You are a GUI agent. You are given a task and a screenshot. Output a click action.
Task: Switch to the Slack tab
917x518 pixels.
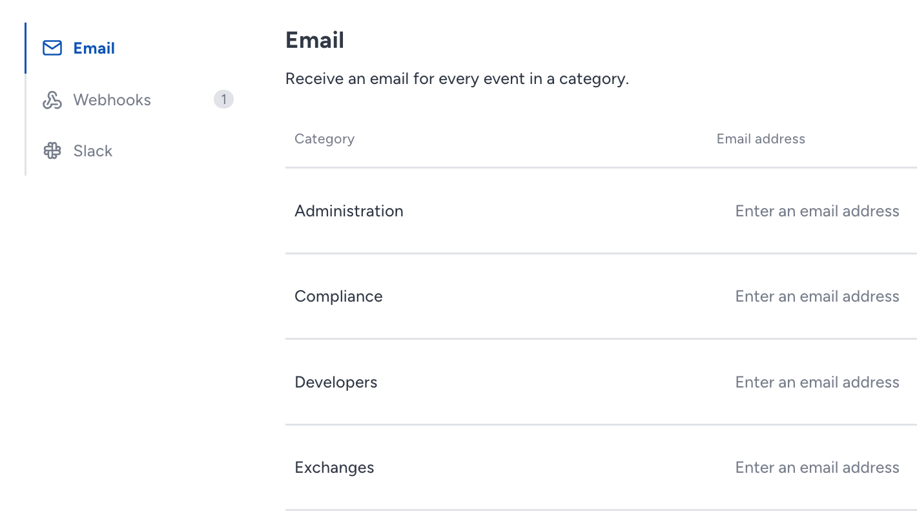coord(130,151)
